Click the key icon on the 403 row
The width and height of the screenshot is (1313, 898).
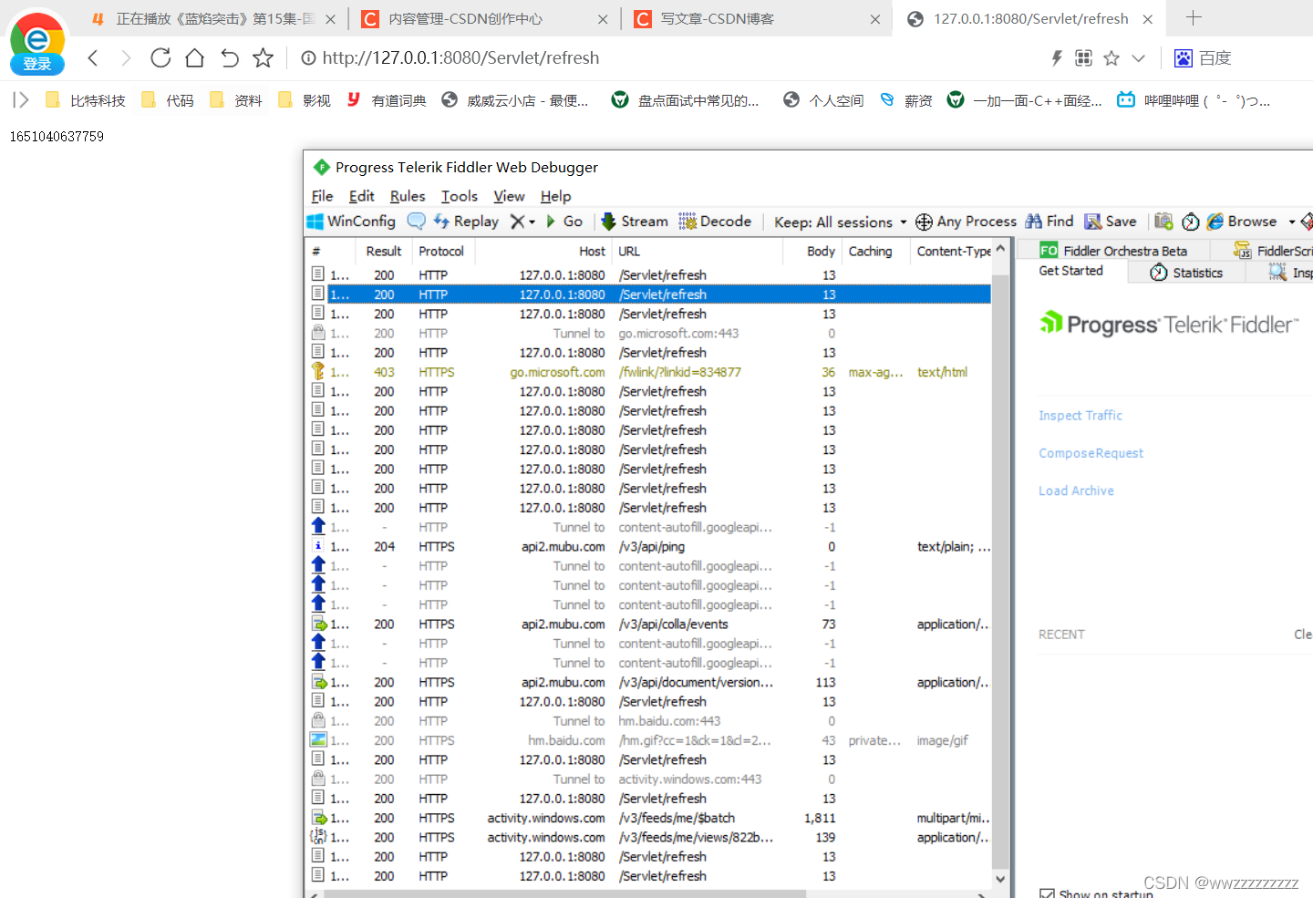coord(318,371)
